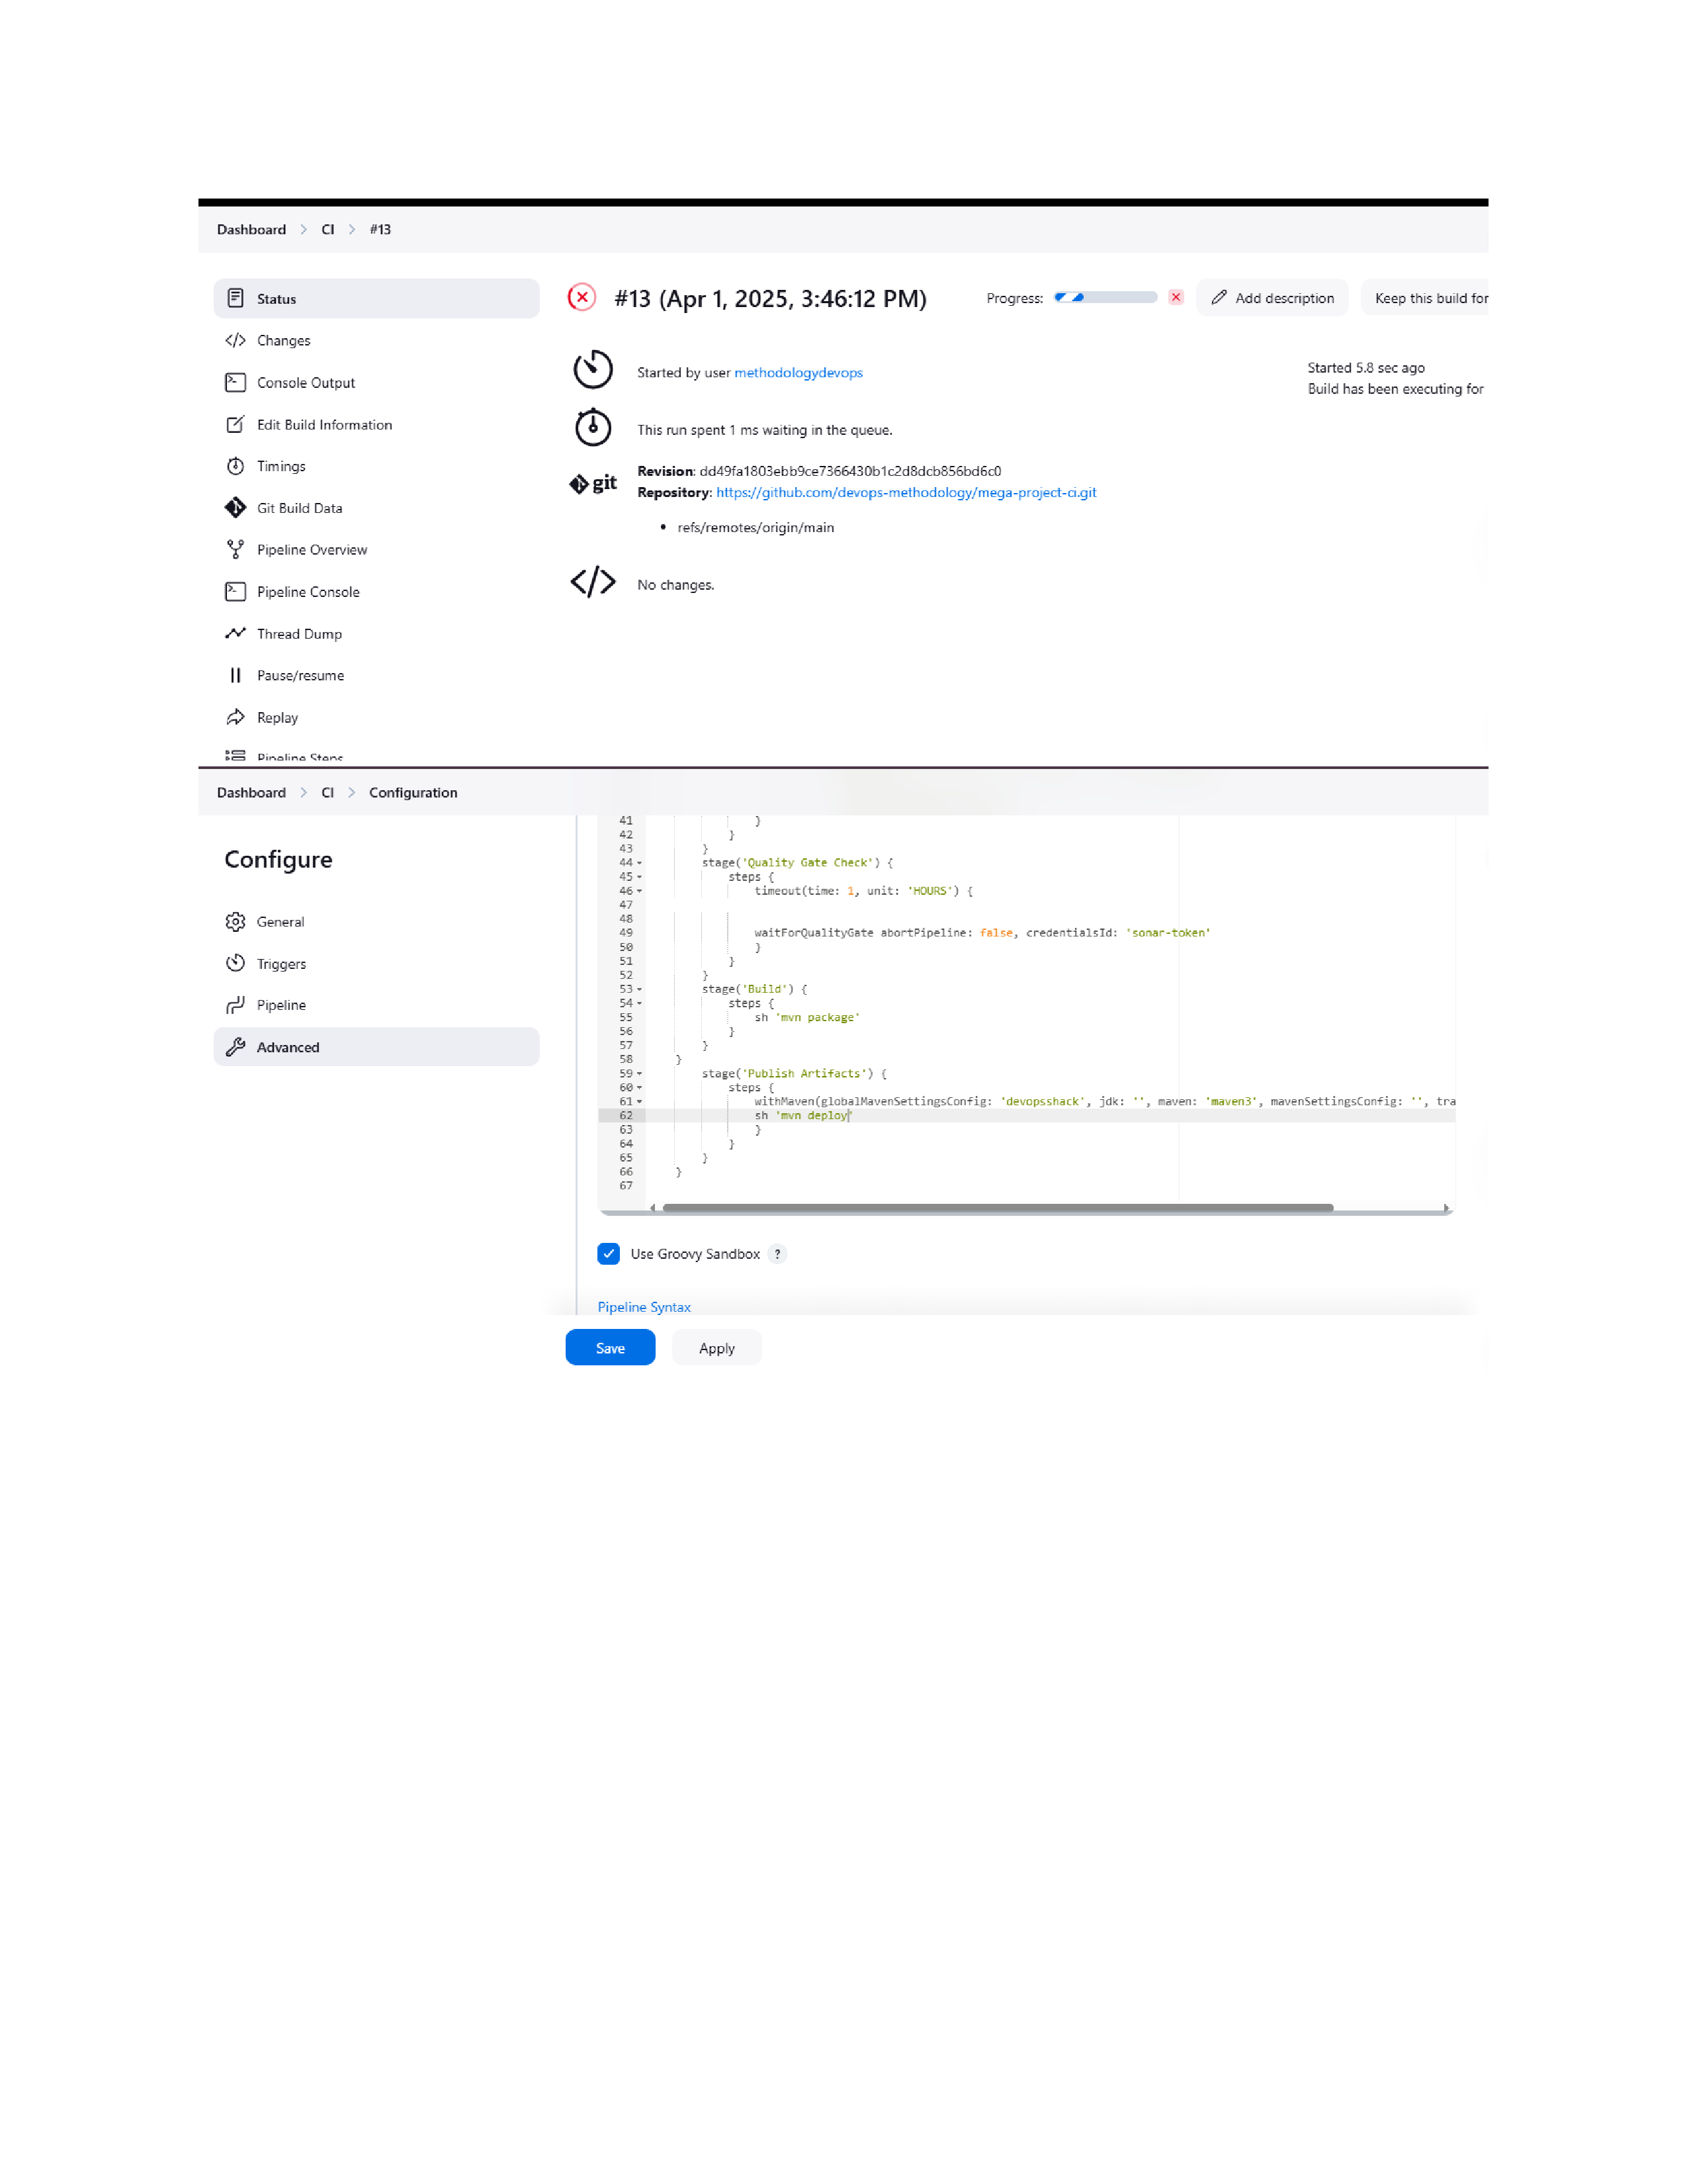Image resolution: width=1687 pixels, height=2184 pixels.
Task: Click the editor scrollbar right arrow
Action: [x=1446, y=1208]
